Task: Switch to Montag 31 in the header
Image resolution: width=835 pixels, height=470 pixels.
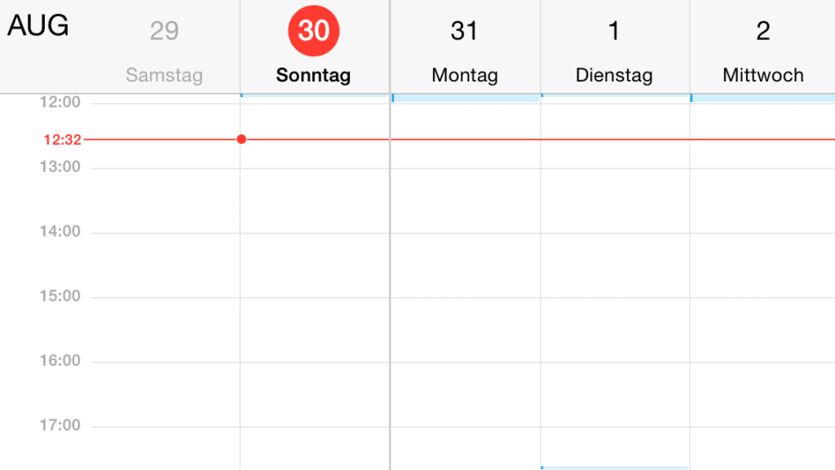Action: point(464,51)
